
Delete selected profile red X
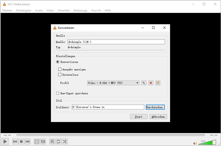(151, 83)
